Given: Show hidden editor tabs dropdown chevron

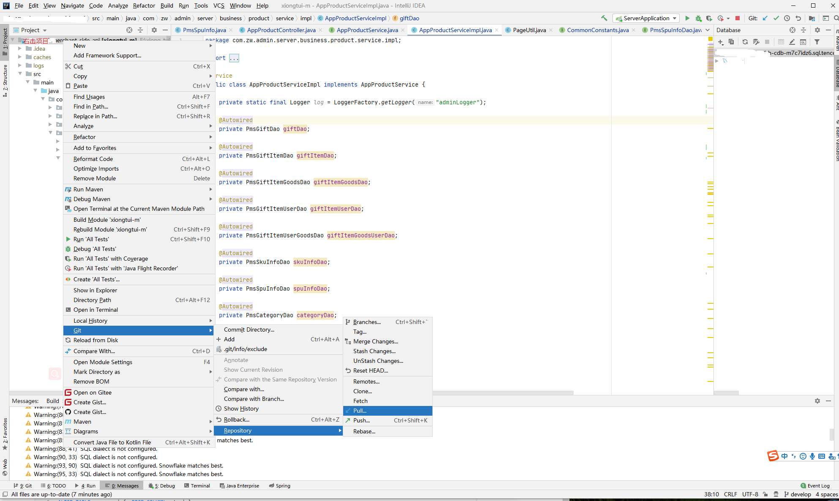Looking at the screenshot, I should [708, 30].
